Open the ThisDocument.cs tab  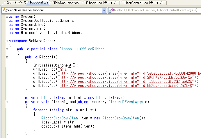[x=66, y=3]
